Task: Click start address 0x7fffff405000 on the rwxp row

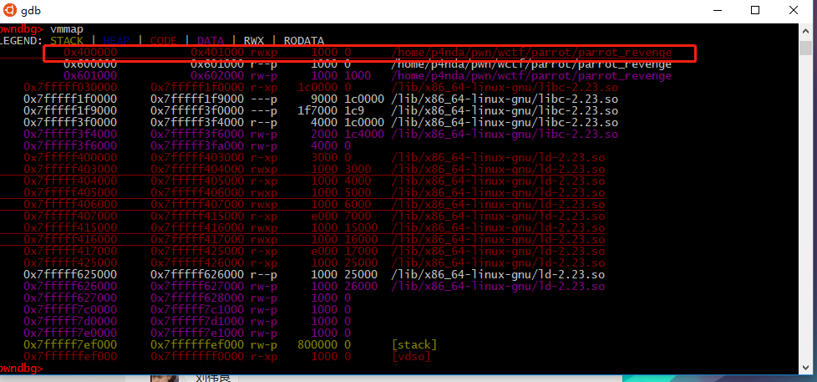Action: click(70, 193)
